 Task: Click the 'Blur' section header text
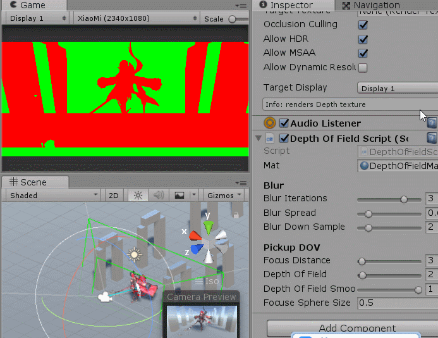[x=274, y=185]
